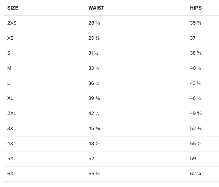The width and height of the screenshot is (219, 187).
Task: Click the 3XL size label
Action: (11, 128)
